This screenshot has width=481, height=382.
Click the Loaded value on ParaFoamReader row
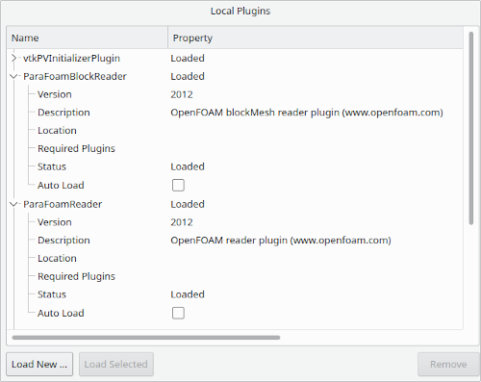point(188,204)
